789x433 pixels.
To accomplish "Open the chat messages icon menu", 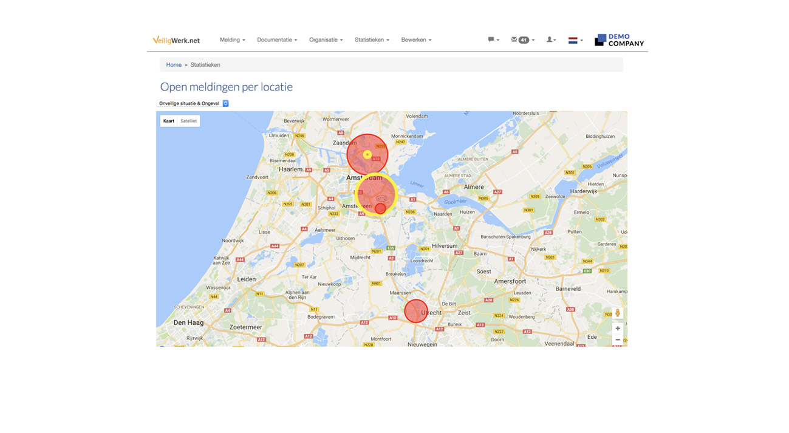I will click(493, 40).
